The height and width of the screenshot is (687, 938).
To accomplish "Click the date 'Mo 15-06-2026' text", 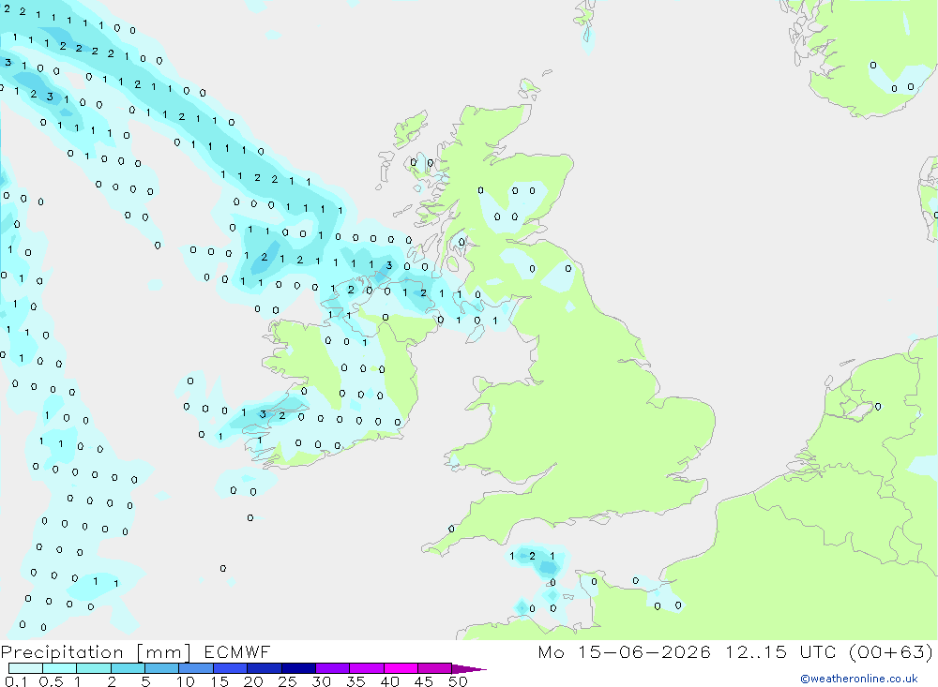I will (624, 651).
